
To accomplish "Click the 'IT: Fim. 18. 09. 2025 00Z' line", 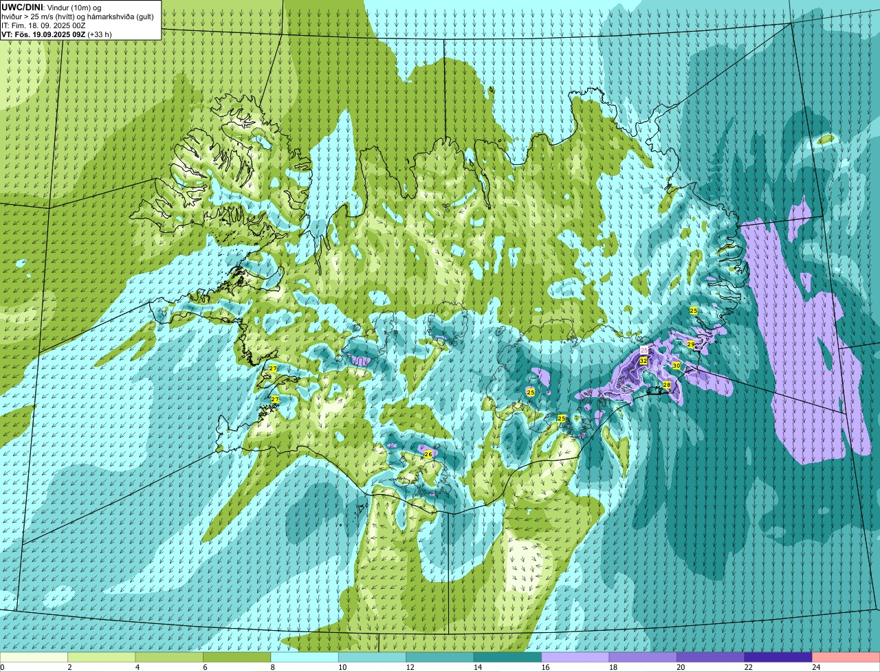I will tap(44, 25).
